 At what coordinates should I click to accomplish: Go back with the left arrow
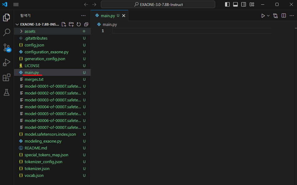pyautogui.click(x=86, y=5)
